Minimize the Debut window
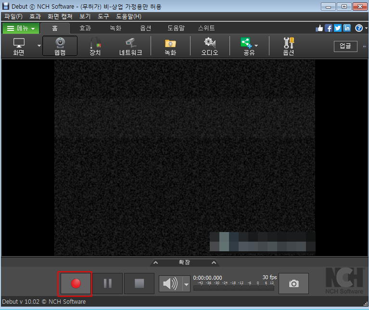This screenshot has width=369, height=310. (328, 7)
